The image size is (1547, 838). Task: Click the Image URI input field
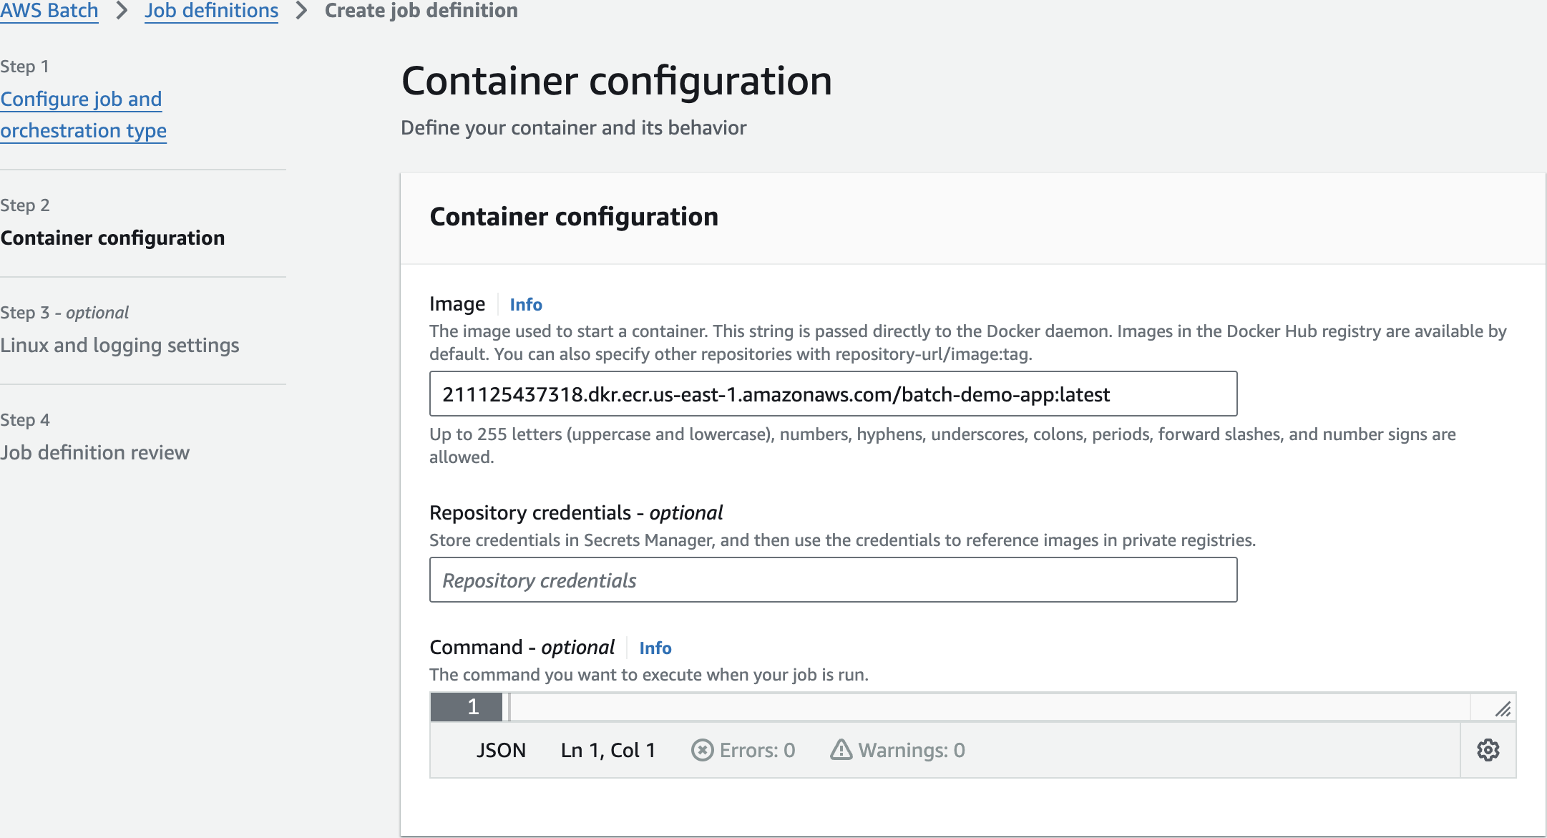click(833, 394)
